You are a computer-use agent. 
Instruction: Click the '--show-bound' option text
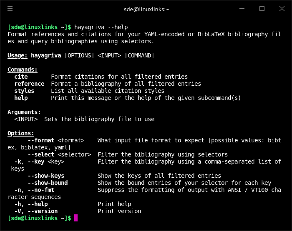[48, 183]
